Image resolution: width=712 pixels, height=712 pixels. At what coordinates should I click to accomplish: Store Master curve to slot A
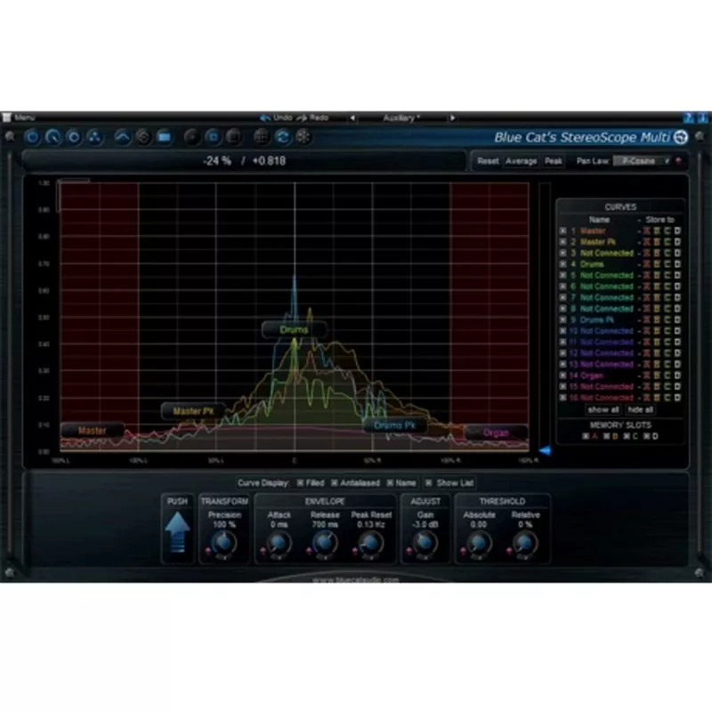point(647,231)
